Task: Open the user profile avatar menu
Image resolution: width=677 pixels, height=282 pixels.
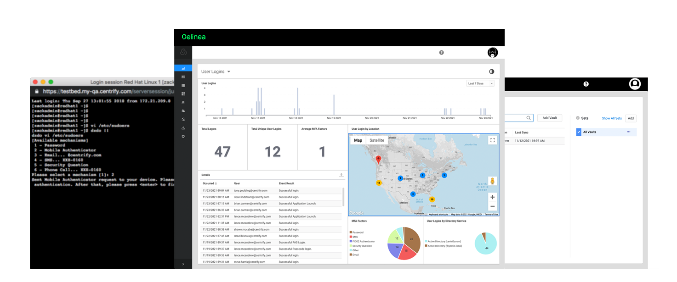Action: click(492, 52)
